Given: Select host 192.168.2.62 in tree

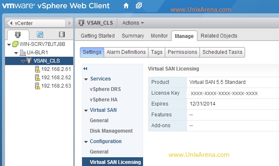Looking at the screenshot, I should 56,78.
